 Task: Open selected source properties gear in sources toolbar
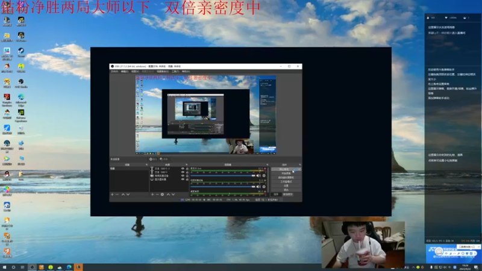[162, 195]
